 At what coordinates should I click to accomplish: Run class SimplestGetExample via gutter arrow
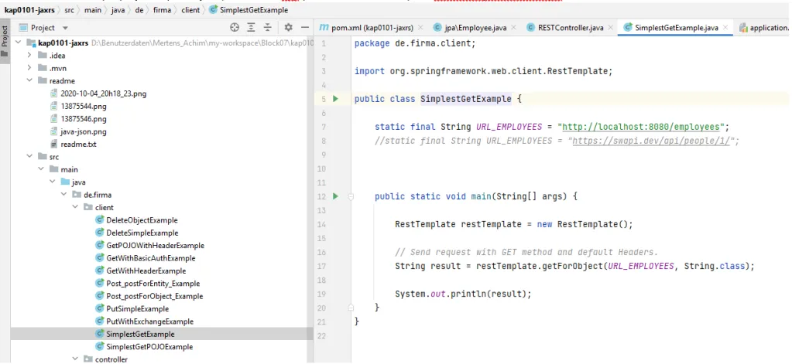335,100
